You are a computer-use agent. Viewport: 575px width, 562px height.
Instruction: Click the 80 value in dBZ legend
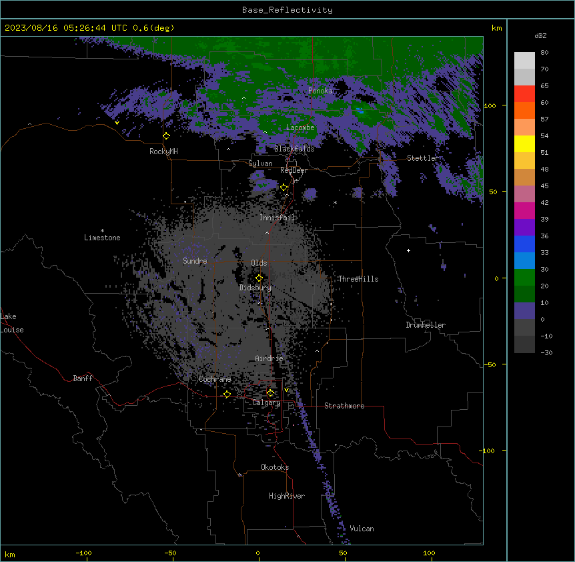[x=544, y=53]
